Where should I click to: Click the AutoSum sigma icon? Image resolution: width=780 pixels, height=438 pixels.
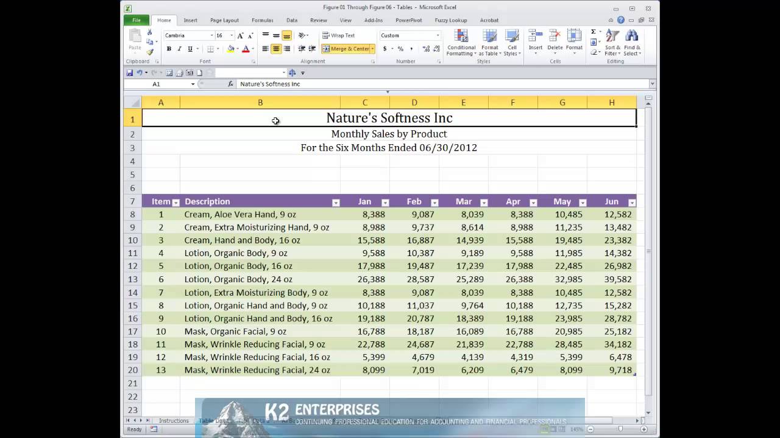click(593, 32)
